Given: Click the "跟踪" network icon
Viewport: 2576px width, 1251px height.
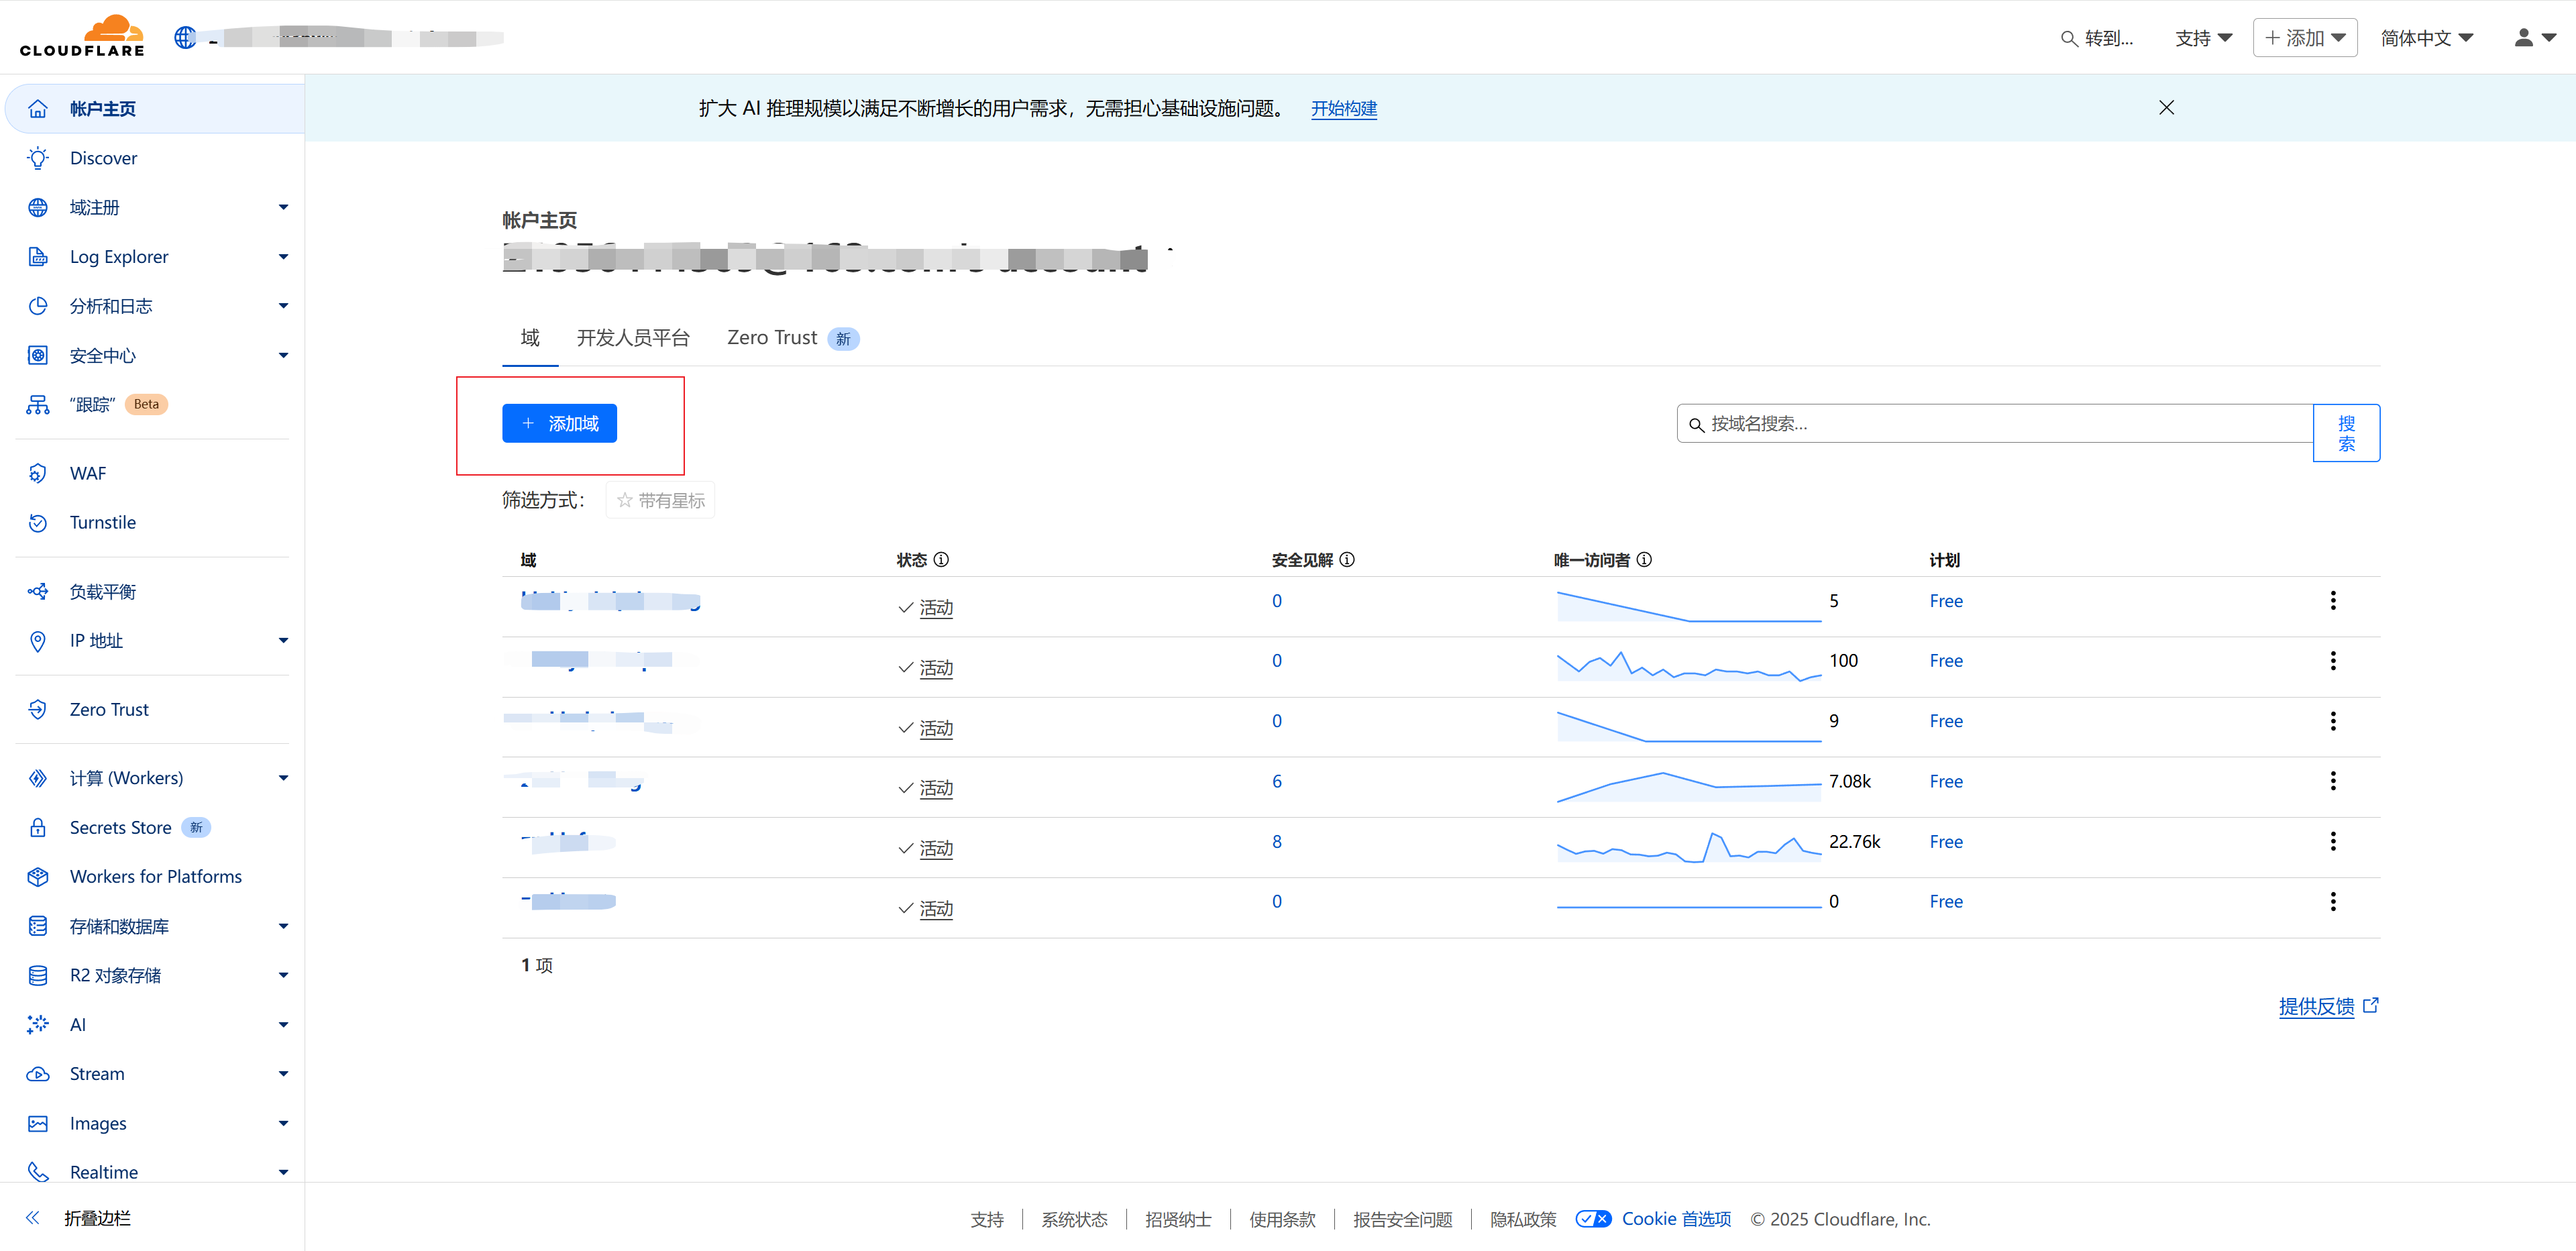Looking at the screenshot, I should click(x=38, y=405).
